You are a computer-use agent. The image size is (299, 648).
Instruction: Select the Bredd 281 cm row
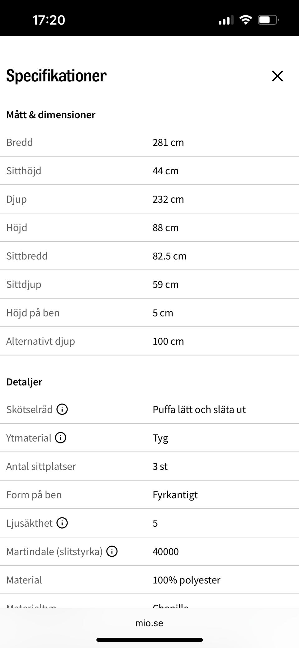click(149, 142)
